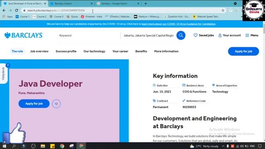Viewport: 265px width, 149px height.
Task: Go to Benefits section
Action: tap(141, 51)
